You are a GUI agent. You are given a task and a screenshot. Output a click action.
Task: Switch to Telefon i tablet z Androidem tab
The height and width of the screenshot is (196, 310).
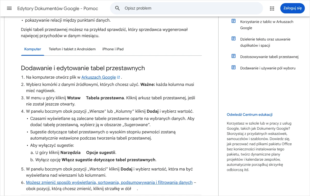(x=72, y=49)
